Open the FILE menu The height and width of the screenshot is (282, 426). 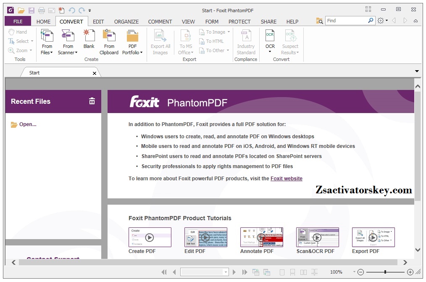tap(18, 21)
